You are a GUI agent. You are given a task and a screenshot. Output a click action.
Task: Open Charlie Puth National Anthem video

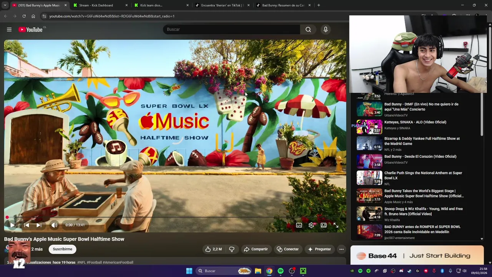coord(423,175)
